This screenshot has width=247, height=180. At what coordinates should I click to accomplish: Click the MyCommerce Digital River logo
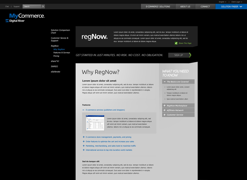point(25,18)
